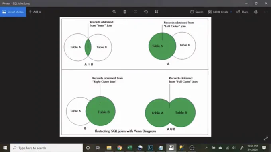Open network Wi-Fi tray icon

point(227,148)
